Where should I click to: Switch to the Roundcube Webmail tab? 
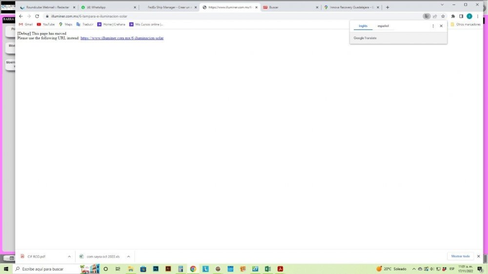pos(47,7)
